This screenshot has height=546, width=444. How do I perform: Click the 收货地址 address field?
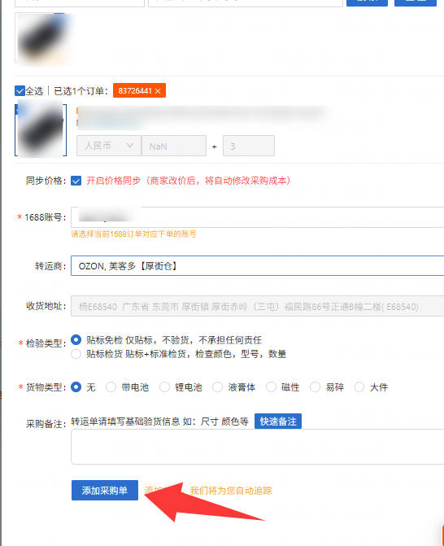tap(258, 306)
